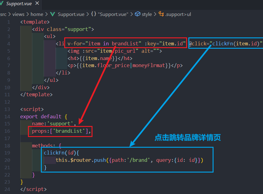Click the {{item.name}} h4 line
The height and width of the screenshot is (194, 263).
[x=100, y=58]
